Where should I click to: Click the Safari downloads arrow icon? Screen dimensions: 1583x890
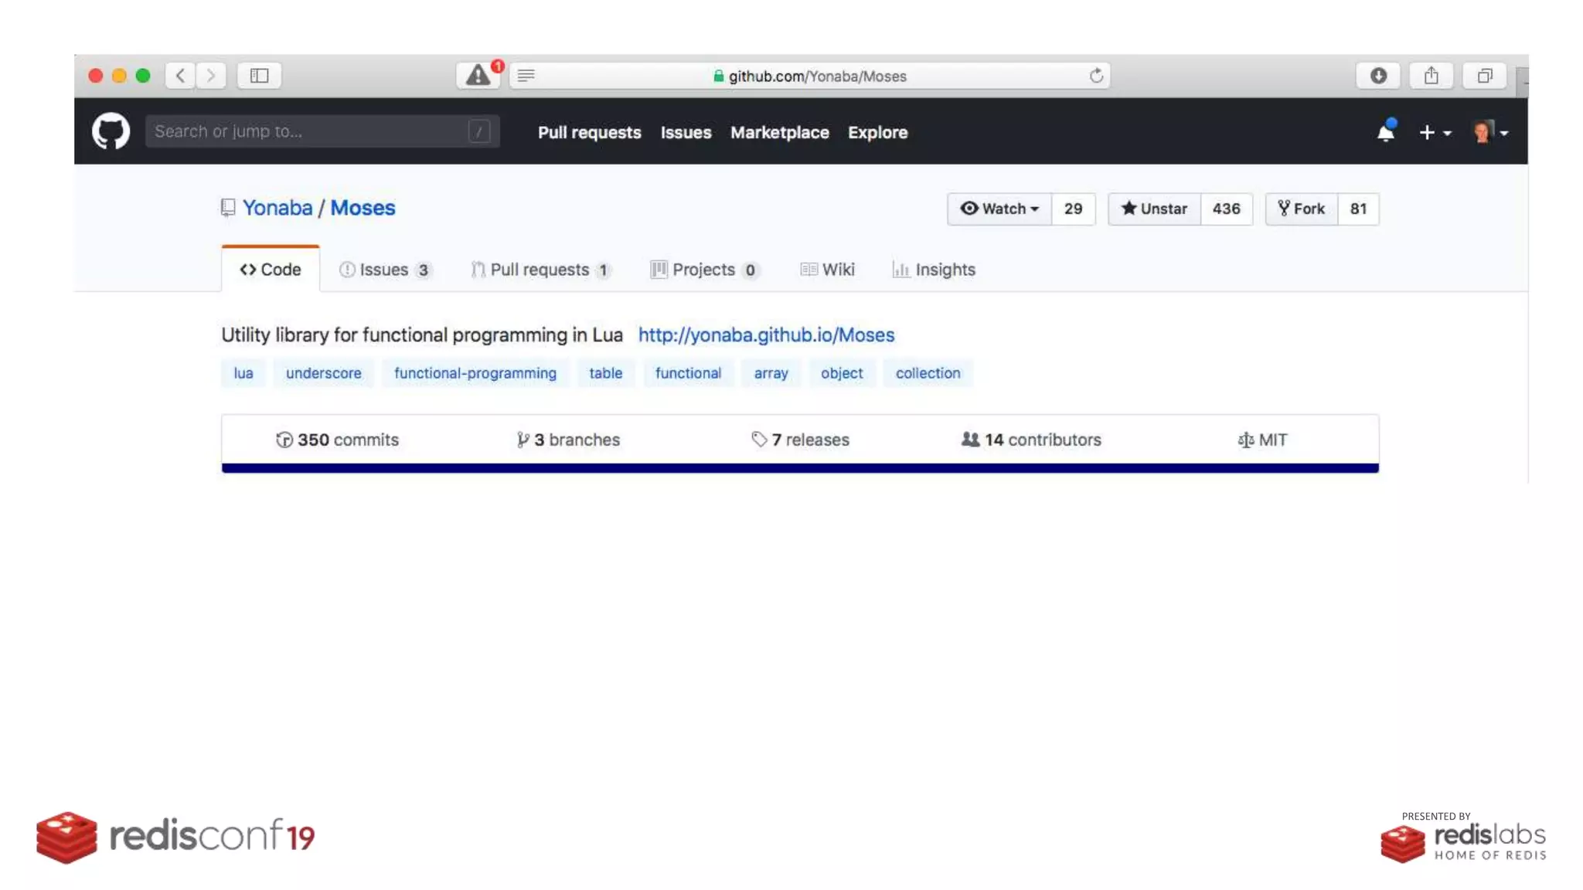tap(1378, 76)
